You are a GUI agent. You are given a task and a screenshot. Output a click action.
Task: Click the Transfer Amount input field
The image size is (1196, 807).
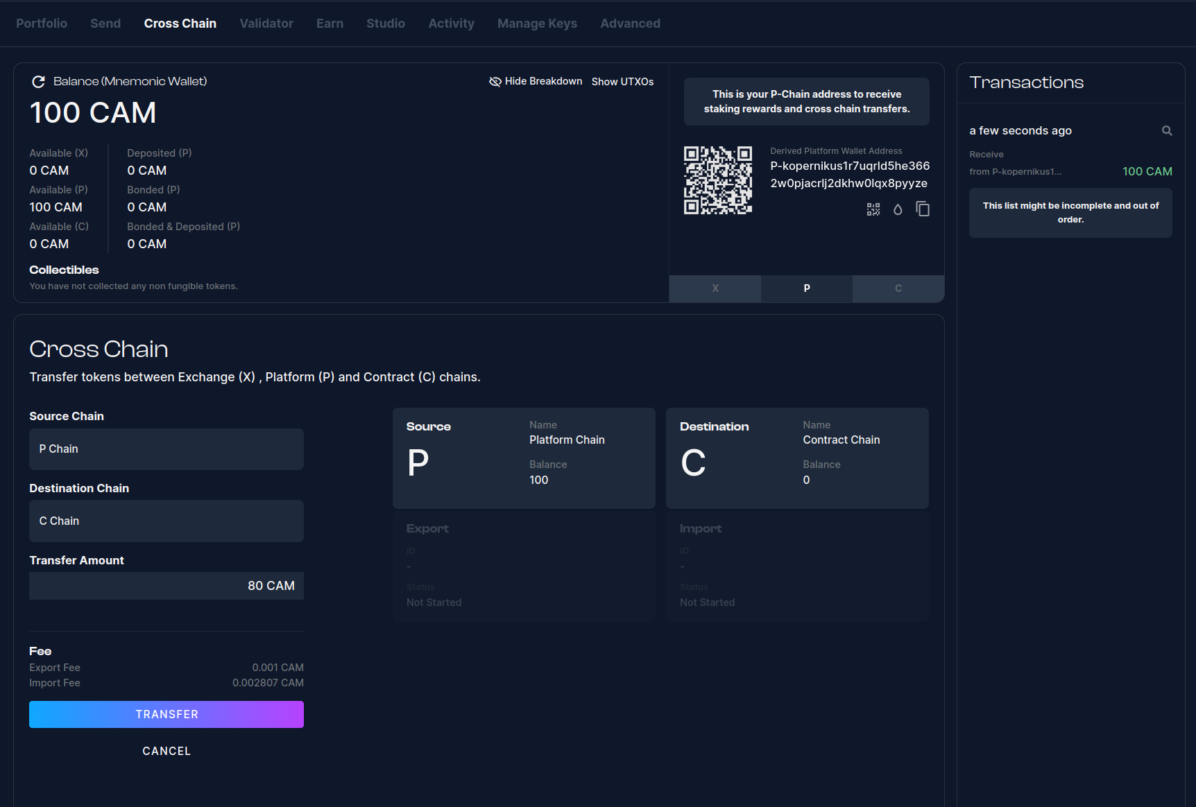[x=166, y=586]
